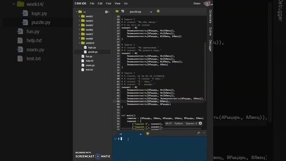Open the file tree settings gear
This screenshot has width=286, height=161.
click(x=106, y=12)
